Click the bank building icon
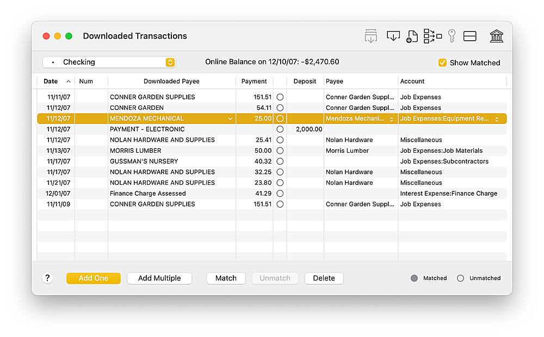Image resolution: width=544 pixels, height=337 pixels. pos(496,36)
